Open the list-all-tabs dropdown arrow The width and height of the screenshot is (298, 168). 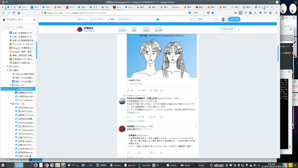click(x=277, y=7)
